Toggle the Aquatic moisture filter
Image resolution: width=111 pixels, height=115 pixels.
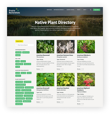click(x=18, y=76)
